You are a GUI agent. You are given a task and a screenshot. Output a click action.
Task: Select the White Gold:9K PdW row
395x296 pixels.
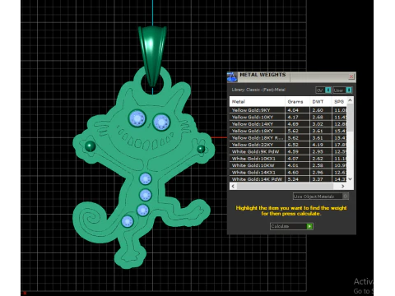click(x=288, y=151)
